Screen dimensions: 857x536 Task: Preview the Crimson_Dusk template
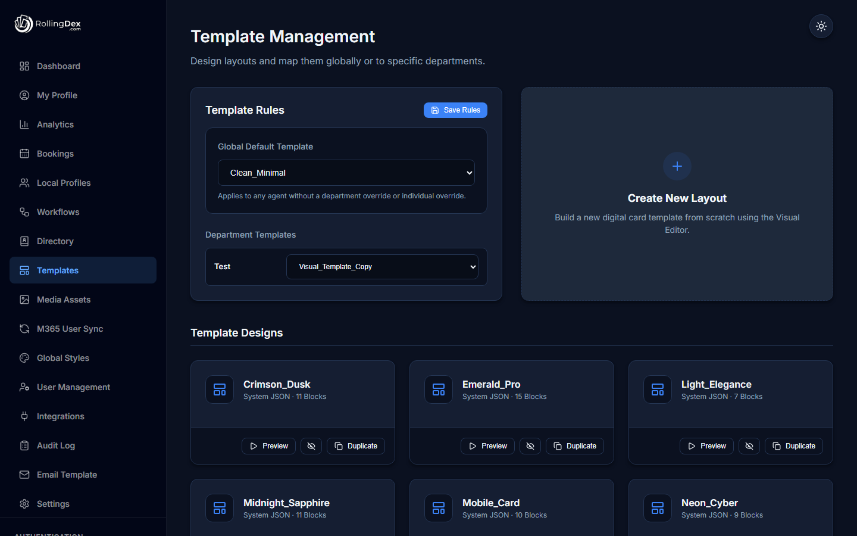point(268,446)
